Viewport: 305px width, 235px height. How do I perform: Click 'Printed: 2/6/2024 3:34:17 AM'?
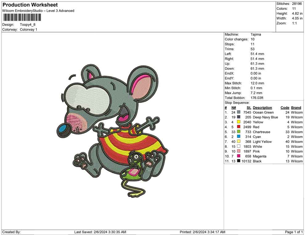202,232
